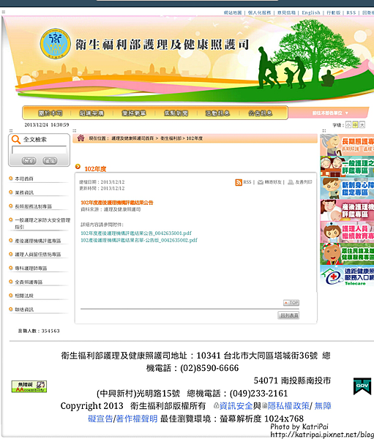The image size is (374, 439).
Task: Set the font size to large (大)
Action: click(x=362, y=125)
